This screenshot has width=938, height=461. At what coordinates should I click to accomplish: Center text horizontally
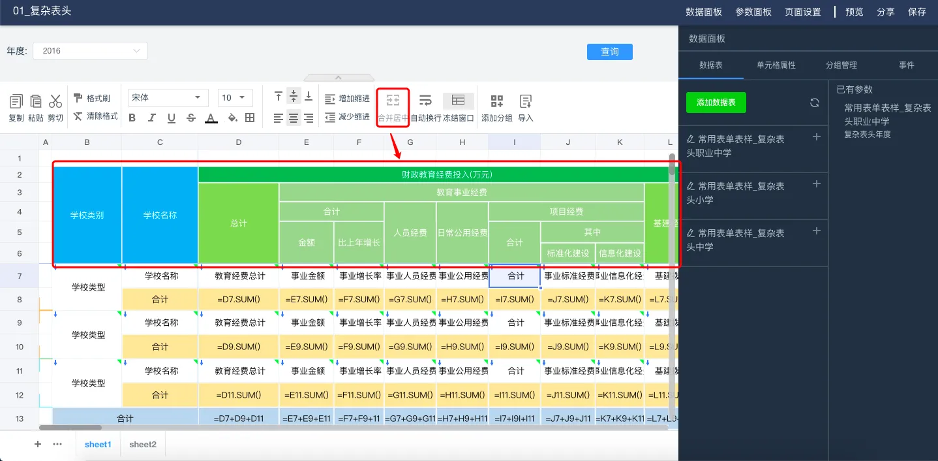(x=294, y=118)
